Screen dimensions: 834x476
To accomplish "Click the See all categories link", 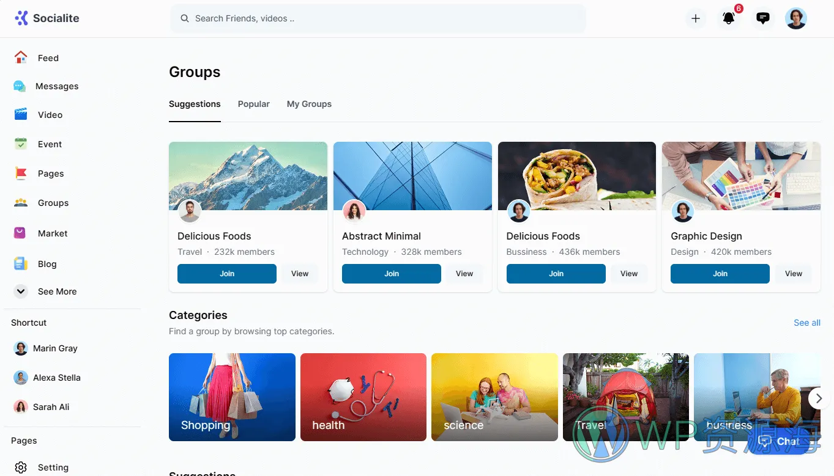I will 806,323.
